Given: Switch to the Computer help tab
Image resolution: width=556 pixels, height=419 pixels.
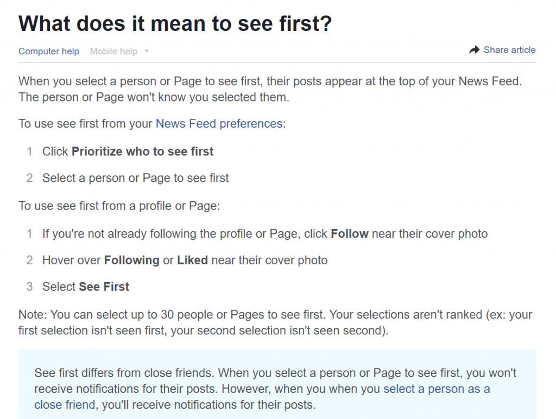Looking at the screenshot, I should [49, 52].
